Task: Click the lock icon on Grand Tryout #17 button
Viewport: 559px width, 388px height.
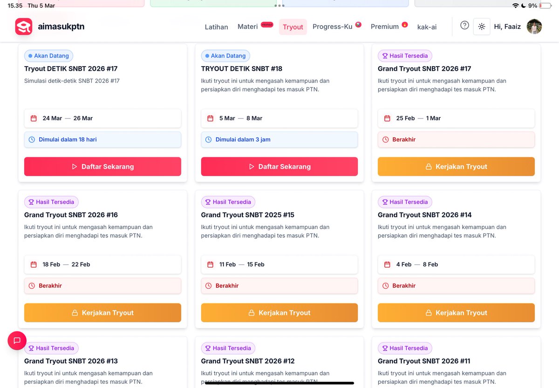Action: [429, 167]
